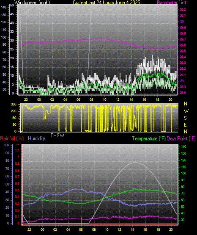The height and width of the screenshot is (235, 197).
Task: Click the peak of the THSW gray curve
Action: (x=136, y=163)
